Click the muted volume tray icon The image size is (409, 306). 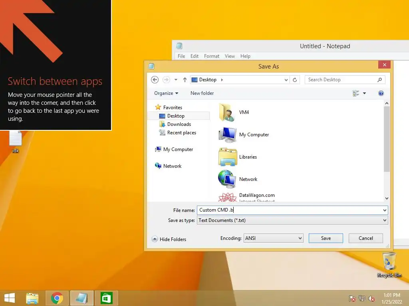click(x=371, y=298)
